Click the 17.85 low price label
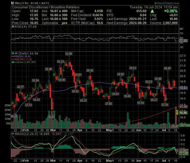The height and width of the screenshot is (163, 190). click(x=109, y=104)
